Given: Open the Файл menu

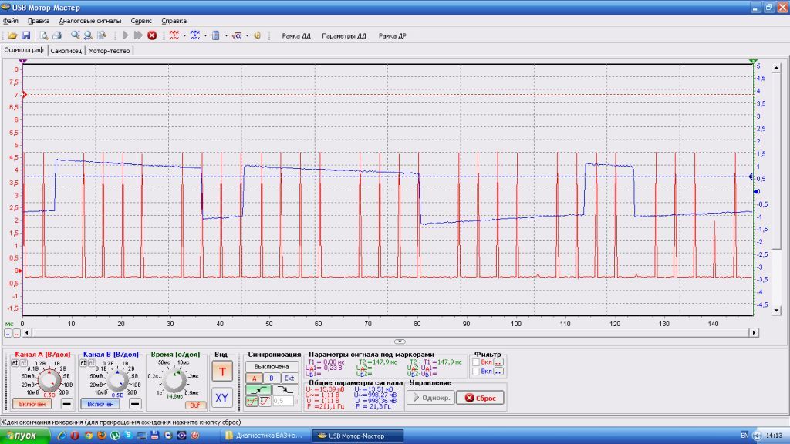Looking at the screenshot, I should pos(11,21).
